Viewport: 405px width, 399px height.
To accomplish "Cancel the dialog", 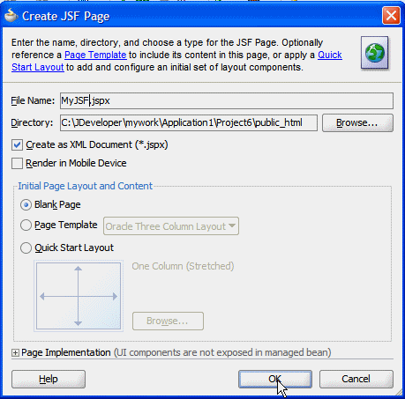I will pyautogui.click(x=356, y=379).
